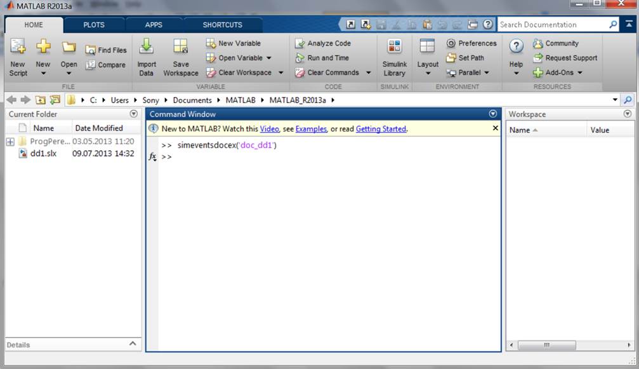Sort Current Folder by Name column
Image resolution: width=639 pixels, height=369 pixels.
pos(44,128)
